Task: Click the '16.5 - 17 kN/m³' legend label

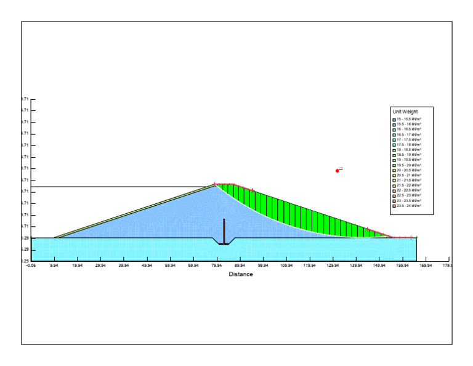Action: pos(409,134)
